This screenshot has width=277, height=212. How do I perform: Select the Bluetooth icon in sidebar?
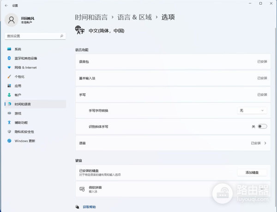pyautogui.click(x=9, y=58)
